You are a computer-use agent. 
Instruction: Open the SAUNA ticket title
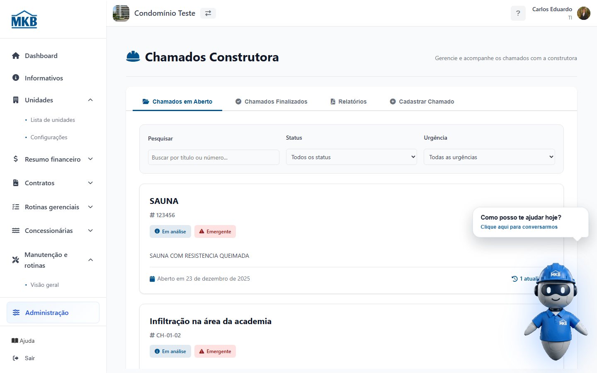pyautogui.click(x=164, y=201)
